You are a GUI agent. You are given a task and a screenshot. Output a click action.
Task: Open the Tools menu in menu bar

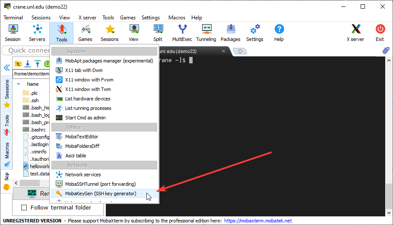pos(108,18)
